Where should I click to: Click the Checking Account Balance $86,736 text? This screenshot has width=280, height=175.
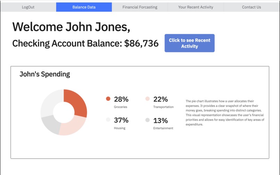[x=85, y=43]
